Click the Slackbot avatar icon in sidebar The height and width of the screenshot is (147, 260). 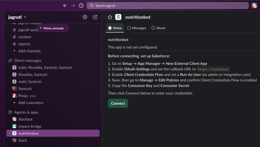click(x=15, y=119)
